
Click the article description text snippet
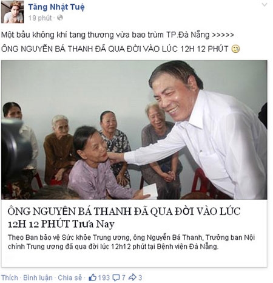[131, 242]
